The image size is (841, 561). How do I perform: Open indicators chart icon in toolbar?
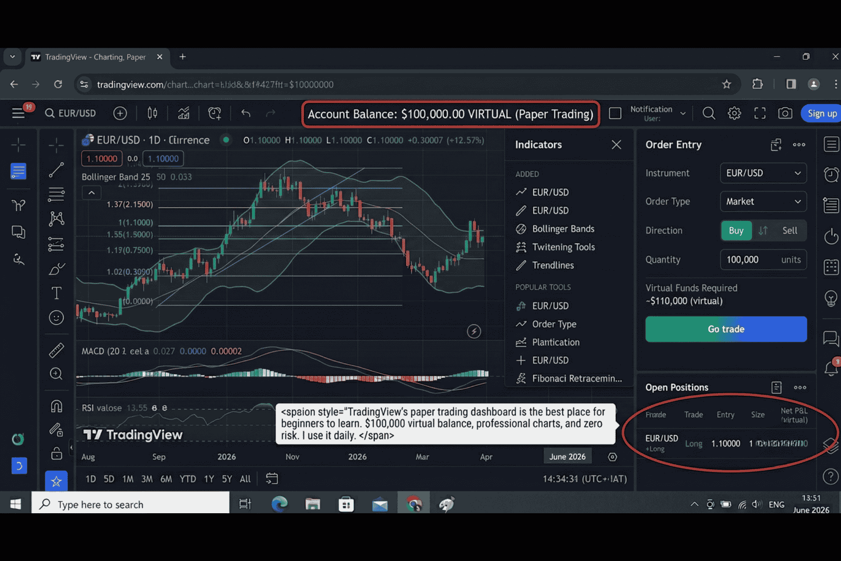(184, 114)
